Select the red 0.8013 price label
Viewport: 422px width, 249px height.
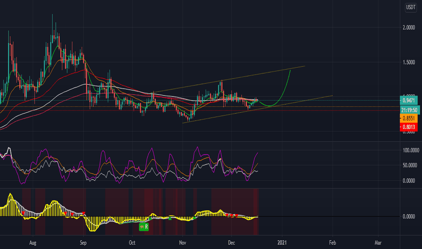click(x=408, y=127)
